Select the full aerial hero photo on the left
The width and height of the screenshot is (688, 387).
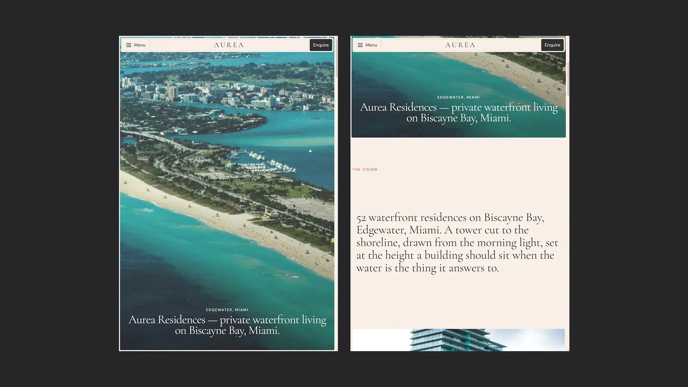coord(227,201)
